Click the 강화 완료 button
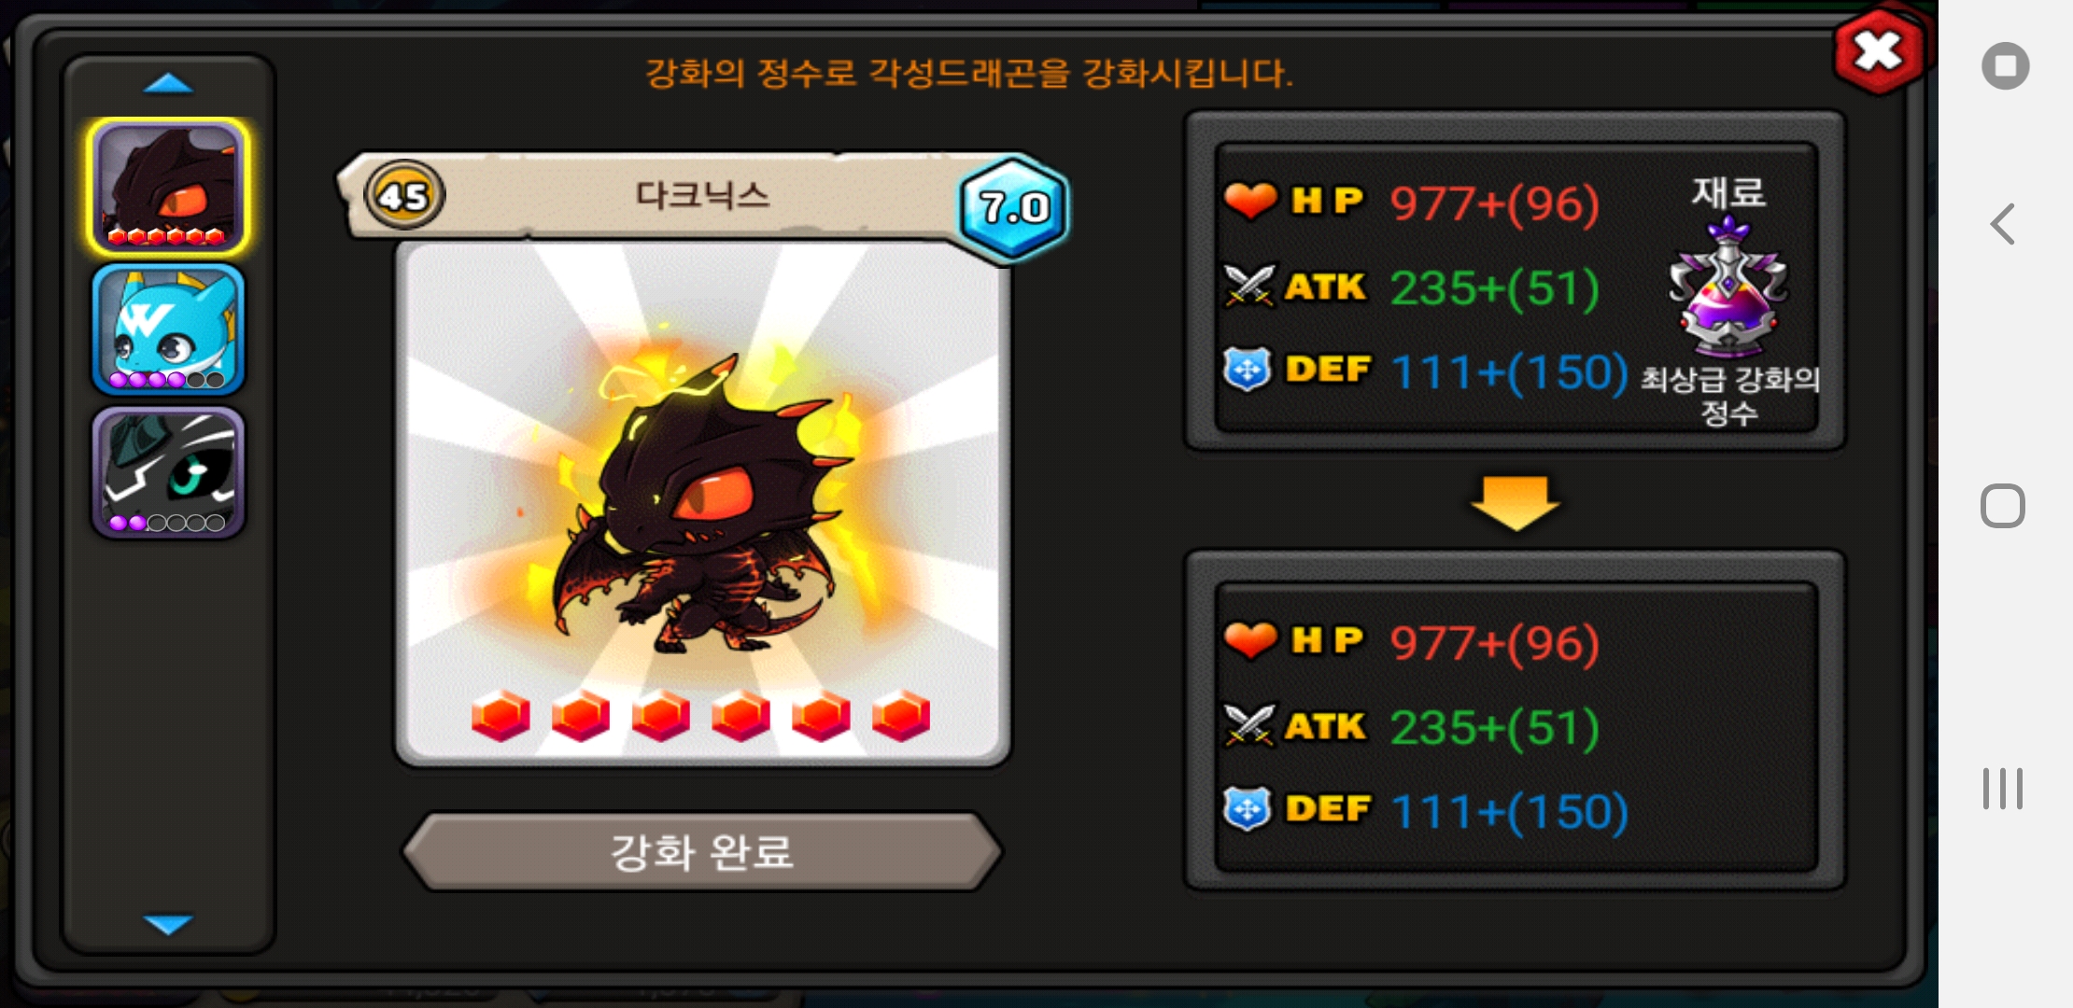The height and width of the screenshot is (1008, 2073). pyautogui.click(x=702, y=851)
